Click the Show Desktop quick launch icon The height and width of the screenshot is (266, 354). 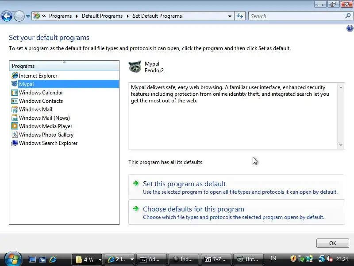[x=32, y=259]
